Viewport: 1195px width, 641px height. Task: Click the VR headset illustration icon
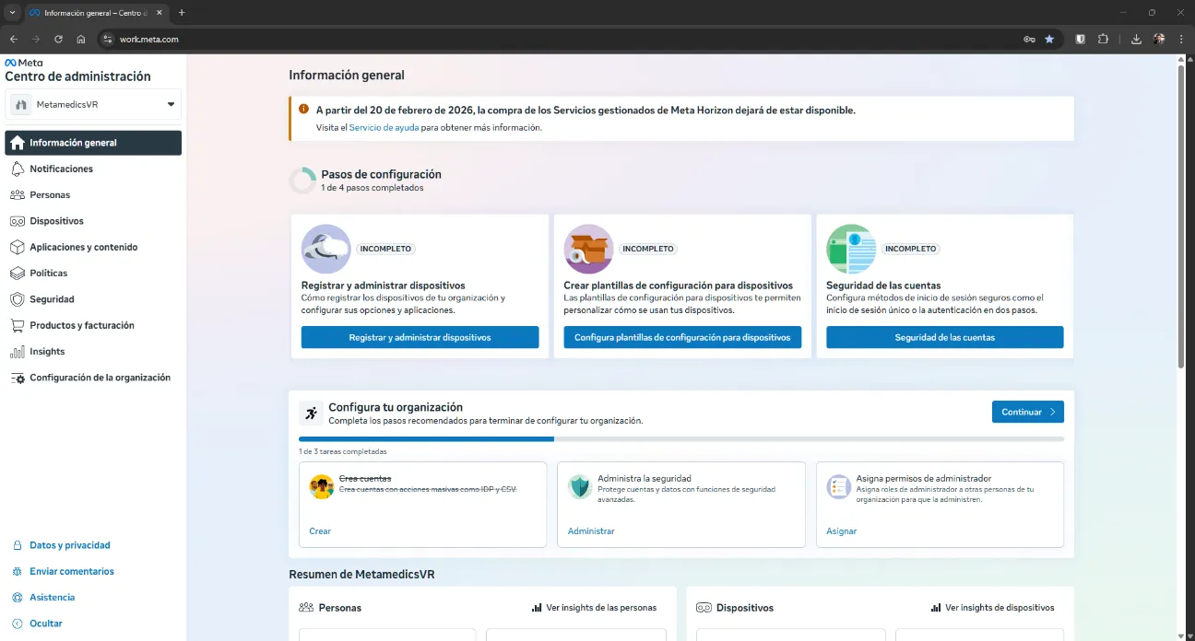coord(325,249)
